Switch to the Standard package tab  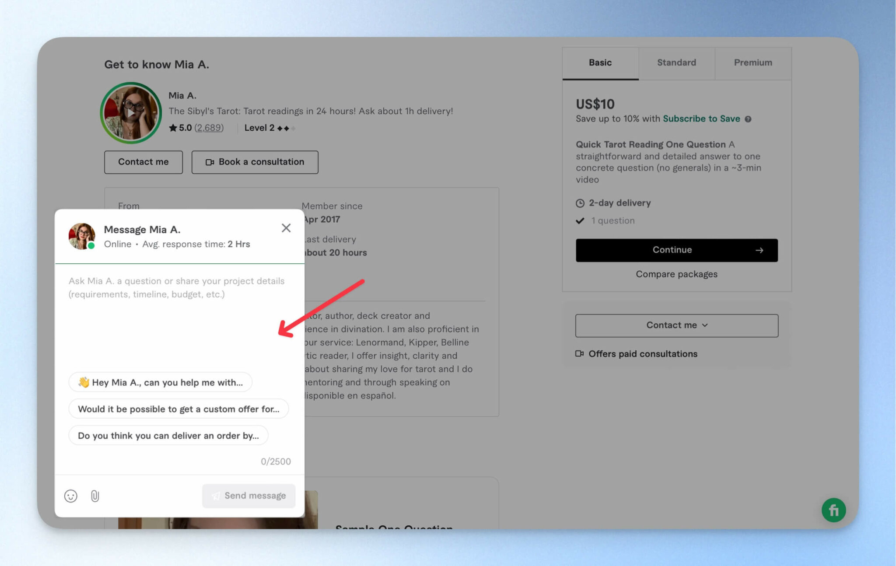pos(676,63)
